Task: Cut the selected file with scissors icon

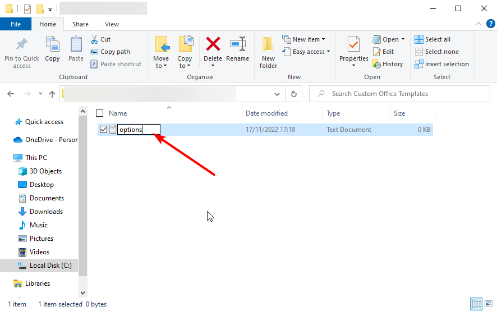Action: tap(101, 39)
